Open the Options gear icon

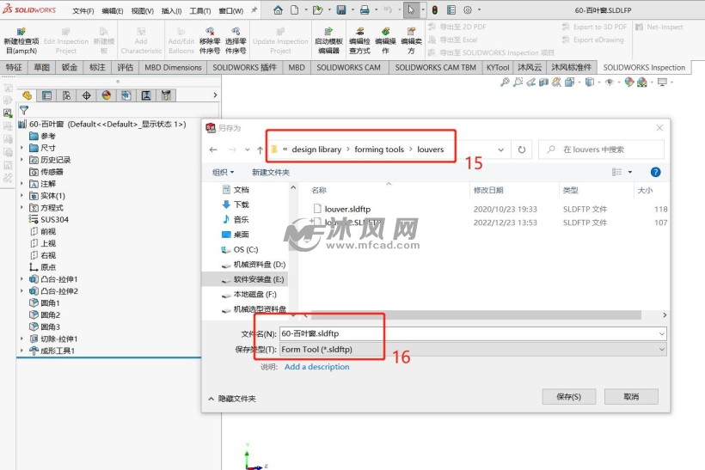(468, 10)
